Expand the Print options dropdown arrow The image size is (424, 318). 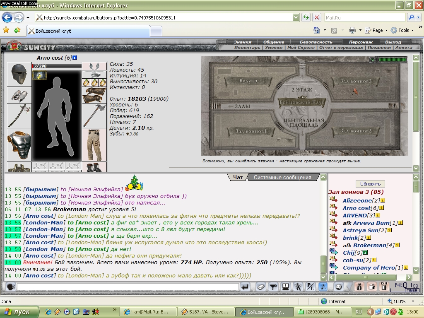(360, 30)
